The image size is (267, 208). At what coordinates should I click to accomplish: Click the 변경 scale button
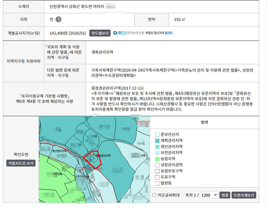click(x=225, y=195)
